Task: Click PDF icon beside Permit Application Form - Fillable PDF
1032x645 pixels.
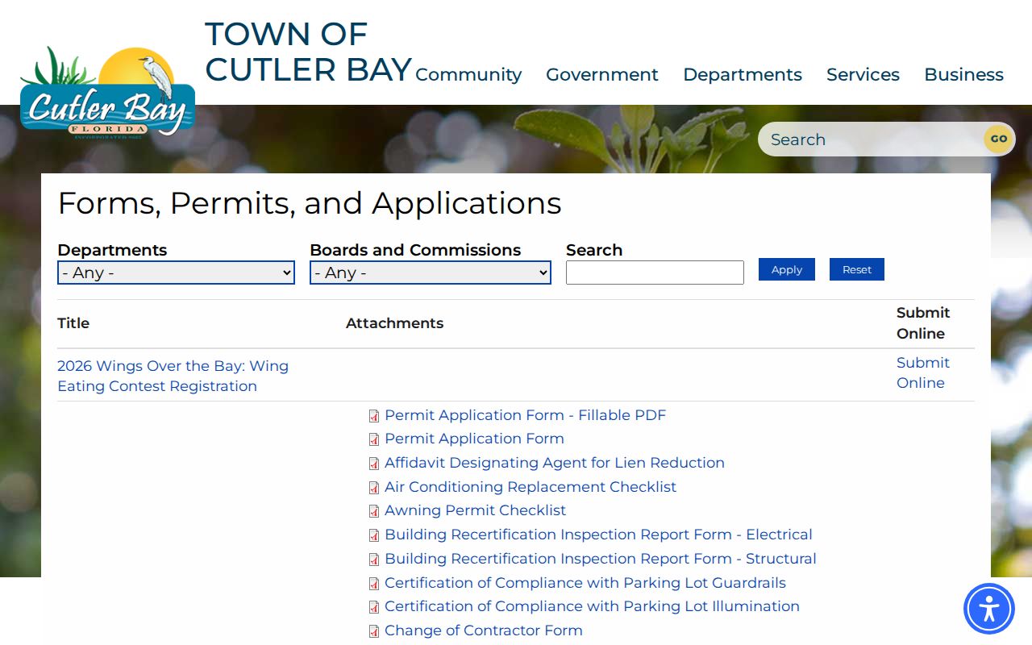Action: [x=374, y=416]
